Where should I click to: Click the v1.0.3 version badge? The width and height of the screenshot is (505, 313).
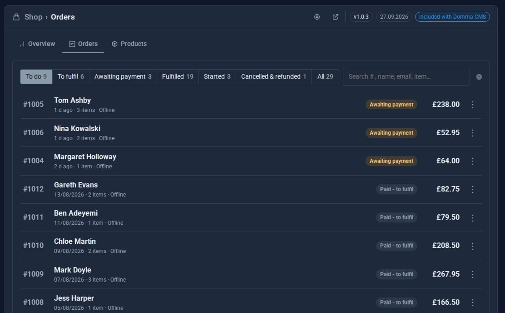tap(361, 17)
